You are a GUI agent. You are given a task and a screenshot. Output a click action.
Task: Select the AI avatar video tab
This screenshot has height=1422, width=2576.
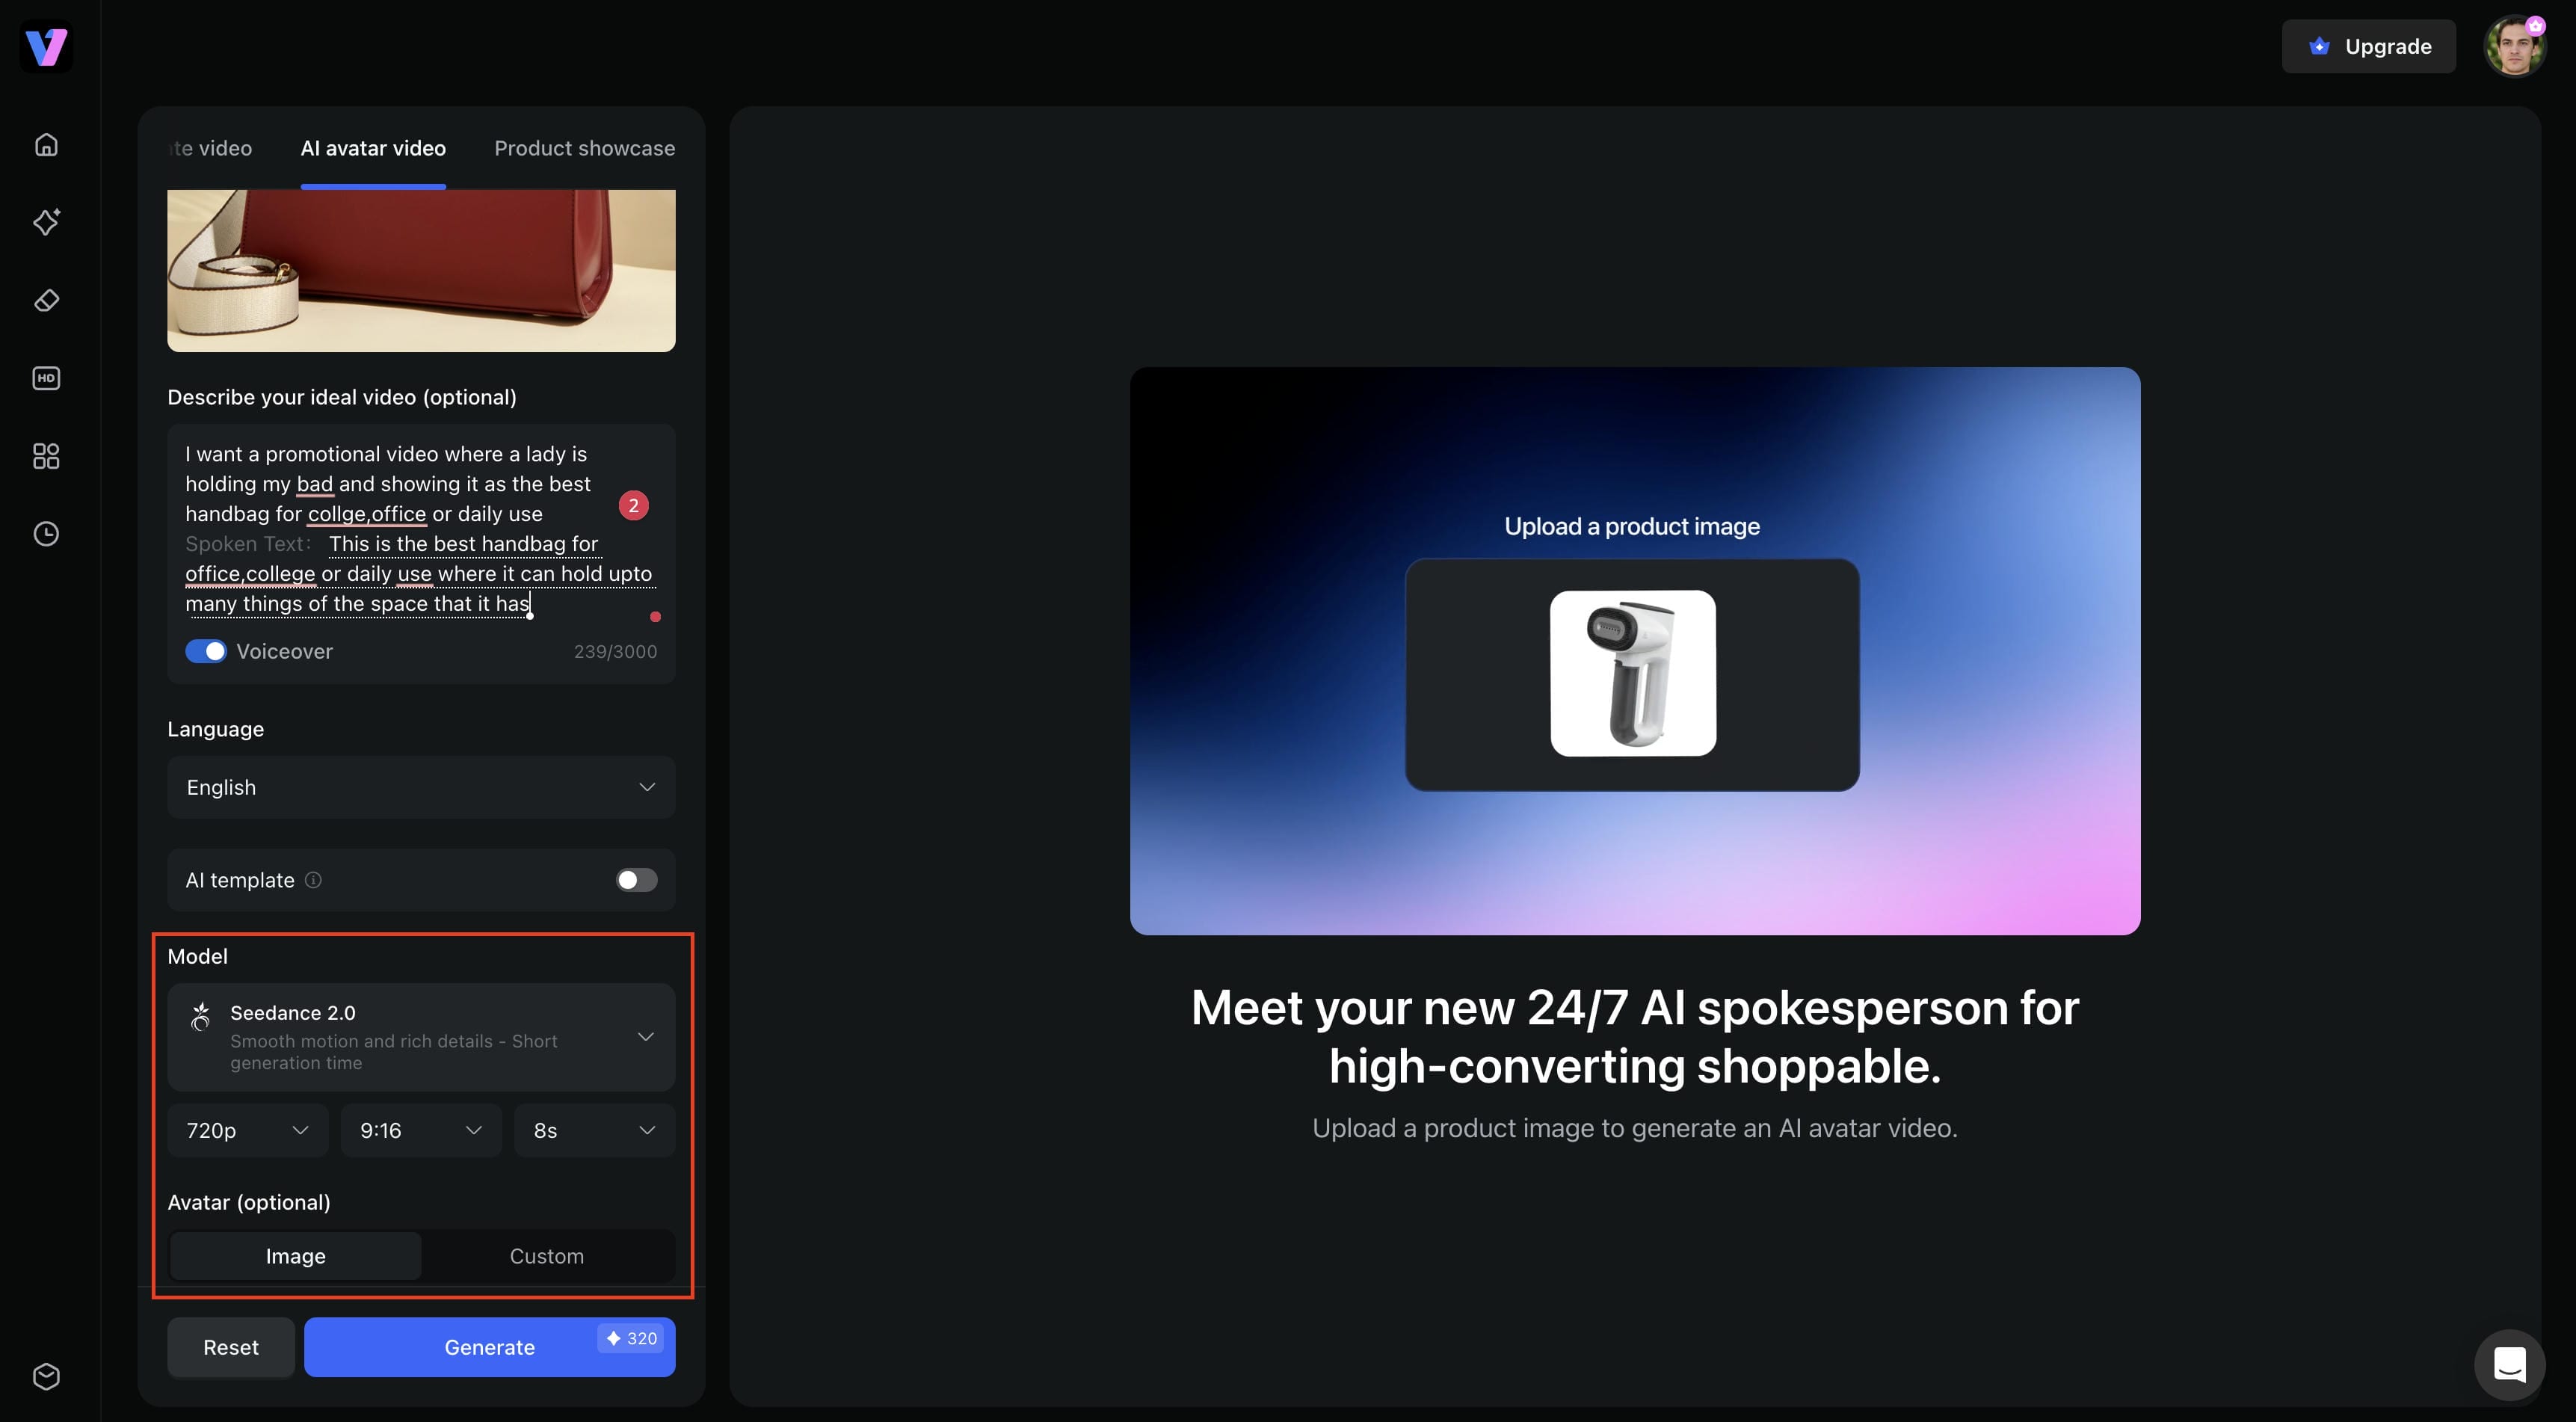(373, 148)
